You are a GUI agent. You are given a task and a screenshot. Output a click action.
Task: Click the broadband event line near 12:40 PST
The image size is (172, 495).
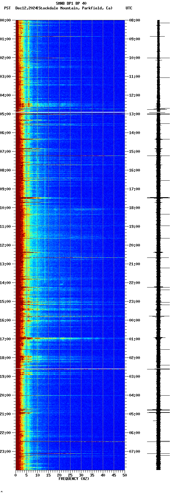(x=70, y=257)
